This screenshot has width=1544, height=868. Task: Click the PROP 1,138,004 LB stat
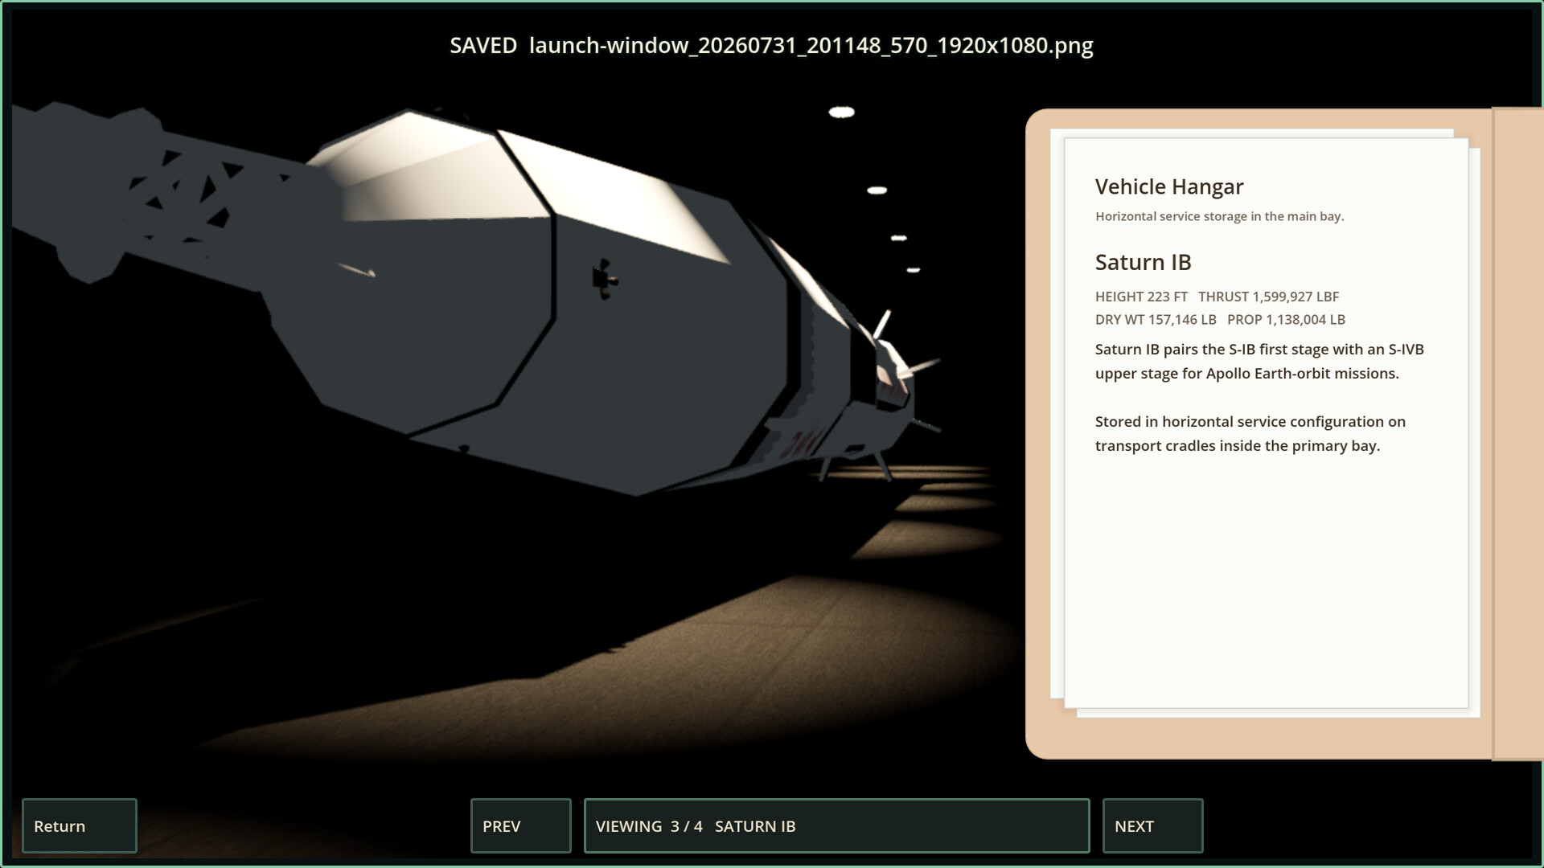coord(1286,319)
